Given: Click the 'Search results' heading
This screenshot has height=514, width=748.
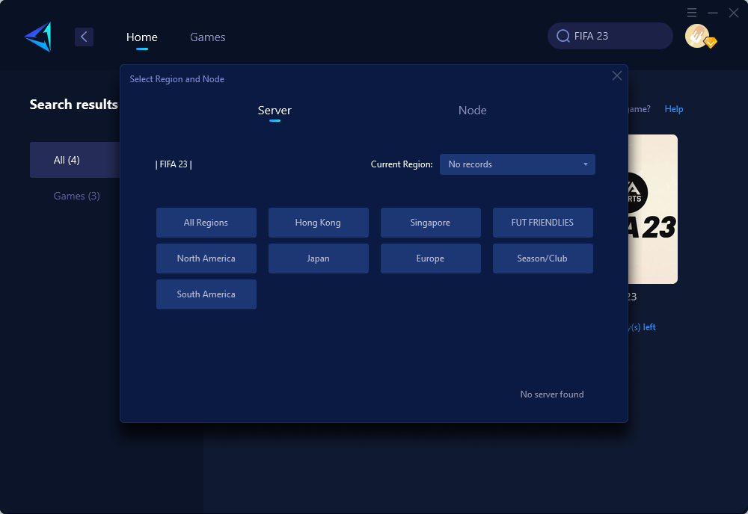Looking at the screenshot, I should pyautogui.click(x=74, y=105).
